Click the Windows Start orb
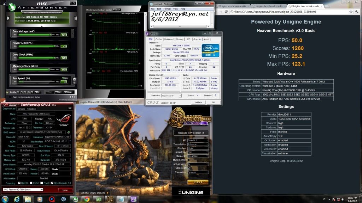Viewport: 362px width, 203px height. coord(5,199)
